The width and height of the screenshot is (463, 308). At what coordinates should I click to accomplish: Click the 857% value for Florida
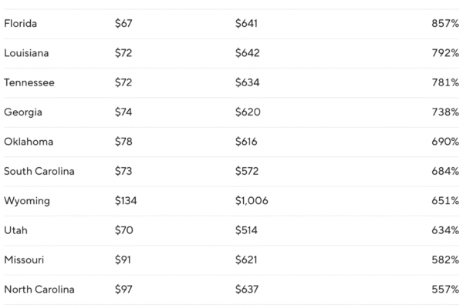445,24
